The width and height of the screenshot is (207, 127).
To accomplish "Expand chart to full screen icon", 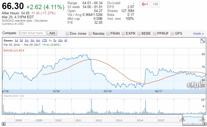I will (x=203, y=41).
